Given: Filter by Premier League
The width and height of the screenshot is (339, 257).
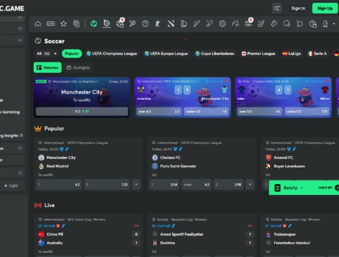Looking at the screenshot, I should (x=258, y=54).
